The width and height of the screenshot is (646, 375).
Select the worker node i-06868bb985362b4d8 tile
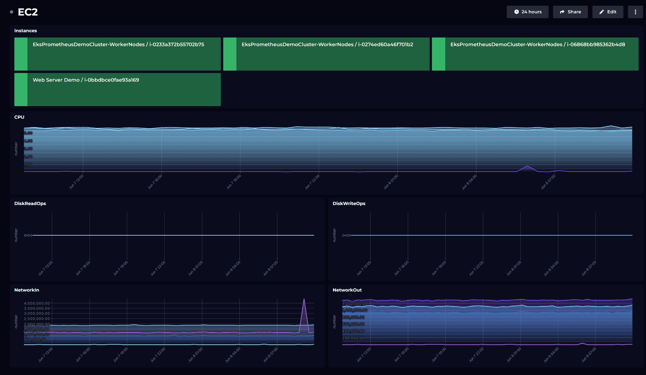coord(535,54)
